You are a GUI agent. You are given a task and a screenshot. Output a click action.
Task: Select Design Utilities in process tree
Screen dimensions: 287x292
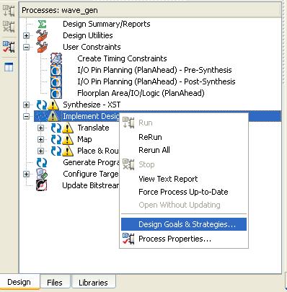pos(88,35)
